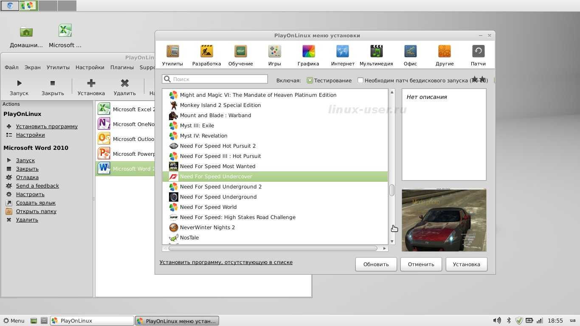This screenshot has width=580, height=326.
Task: Select Myst IV: Revelation
Action: [275, 136]
